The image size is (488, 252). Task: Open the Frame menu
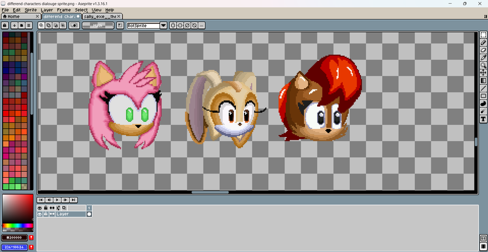[64, 10]
